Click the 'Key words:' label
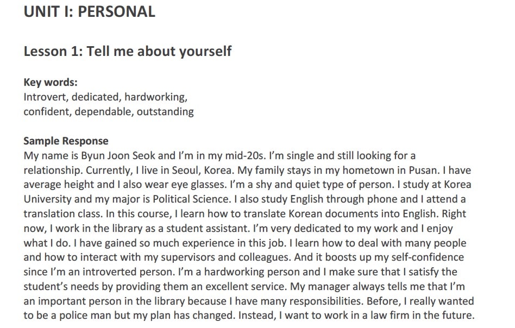 (x=51, y=83)
